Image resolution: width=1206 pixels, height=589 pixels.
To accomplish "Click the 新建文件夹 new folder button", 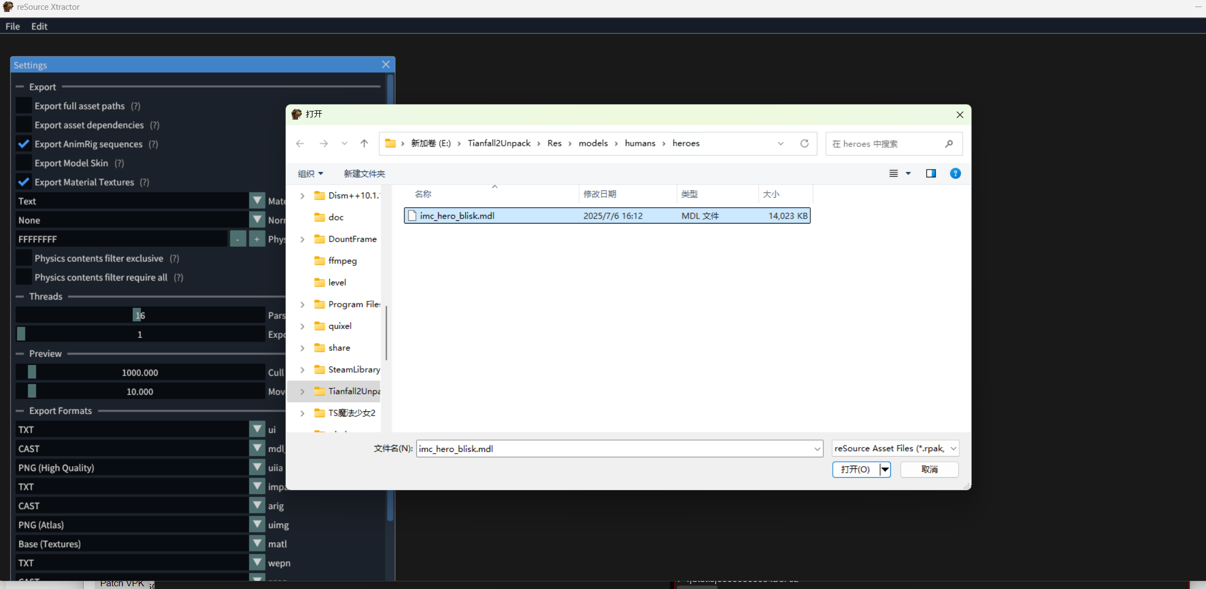I will point(364,173).
